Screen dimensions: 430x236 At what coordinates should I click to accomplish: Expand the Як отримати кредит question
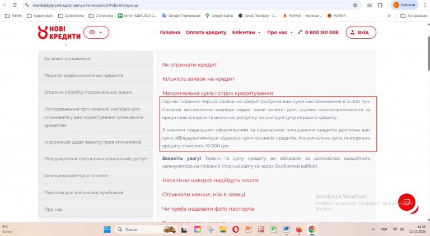tap(189, 65)
